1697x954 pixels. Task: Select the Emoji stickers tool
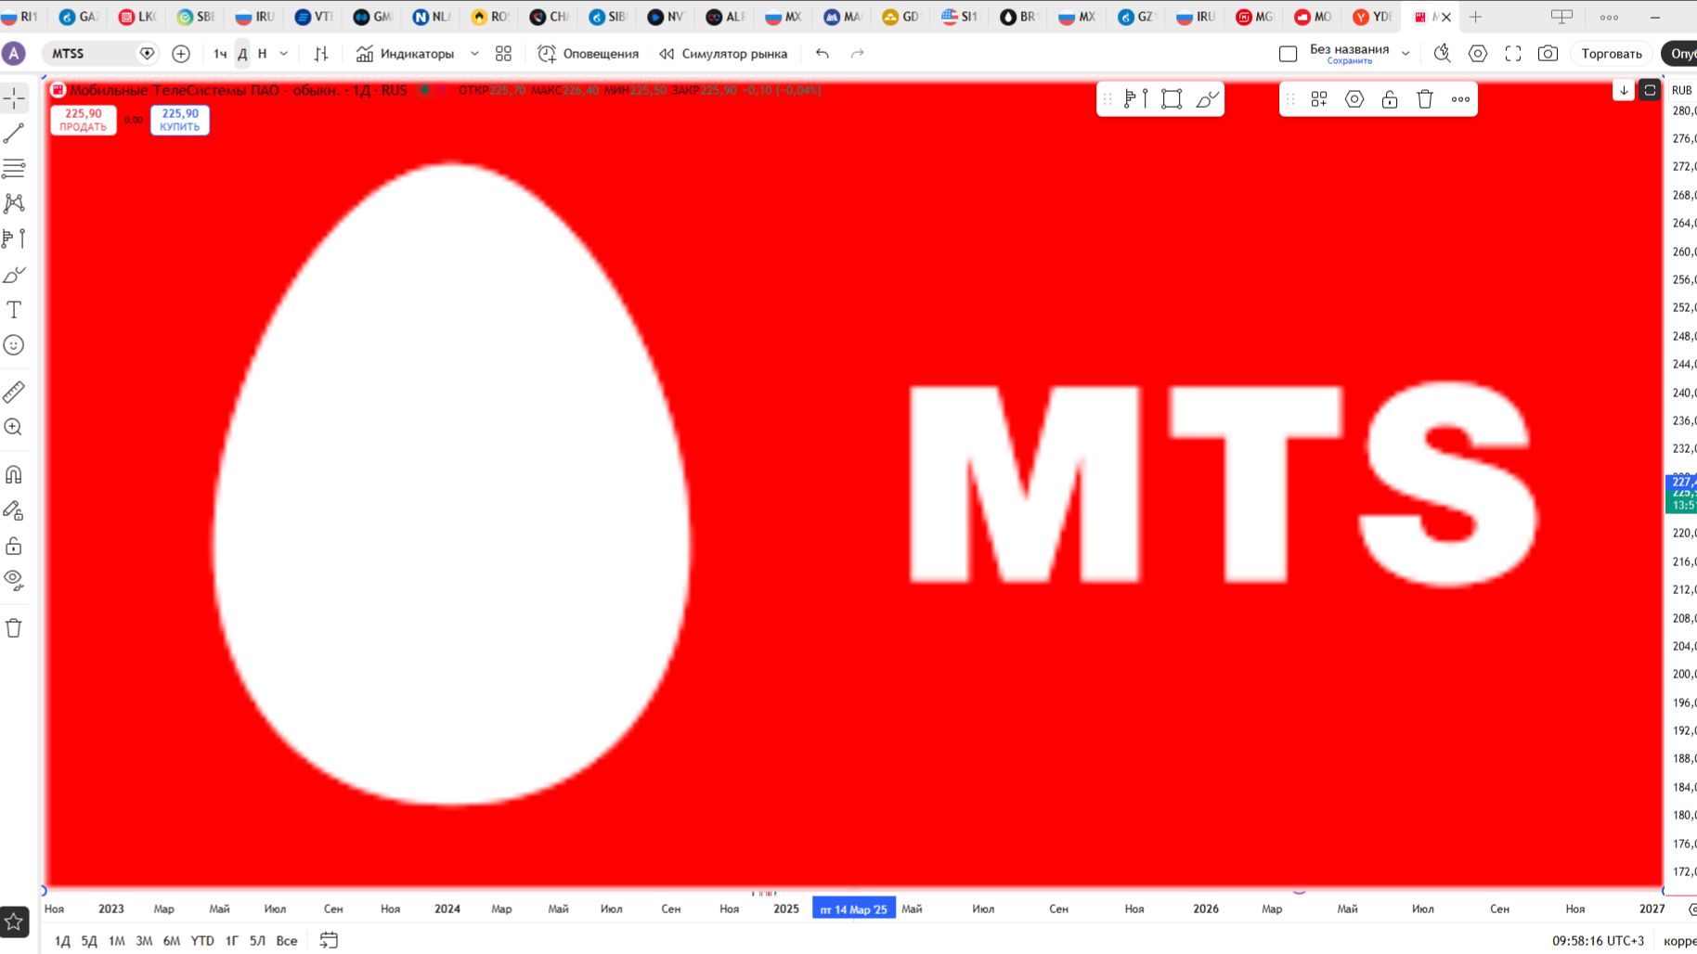click(x=14, y=344)
